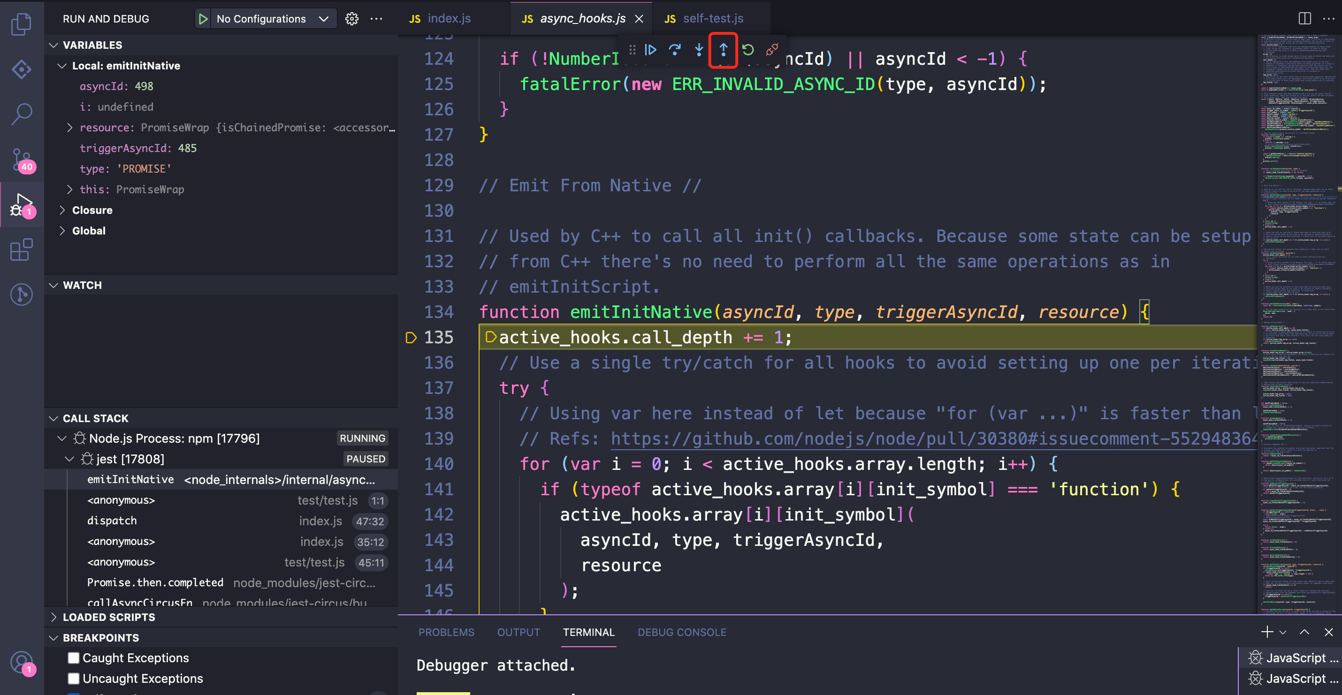Select the dispatch index.js 47:32 frame
Viewport: 1342px width, 695px height.
click(x=221, y=521)
